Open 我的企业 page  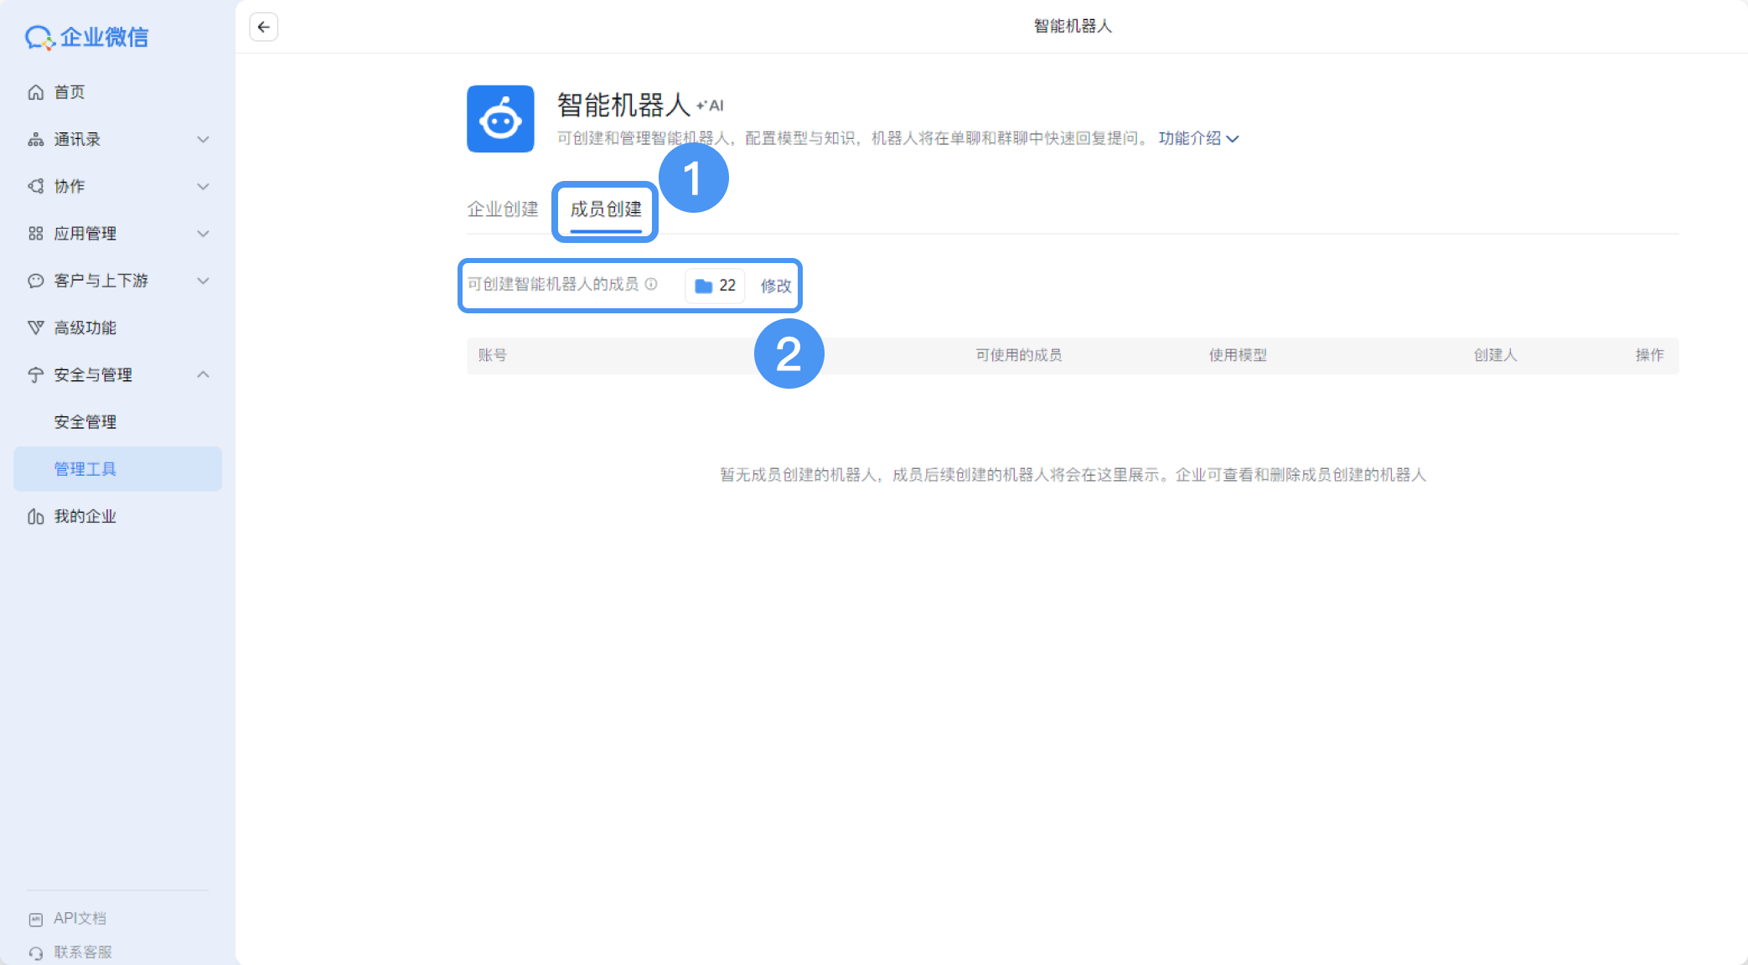point(85,516)
